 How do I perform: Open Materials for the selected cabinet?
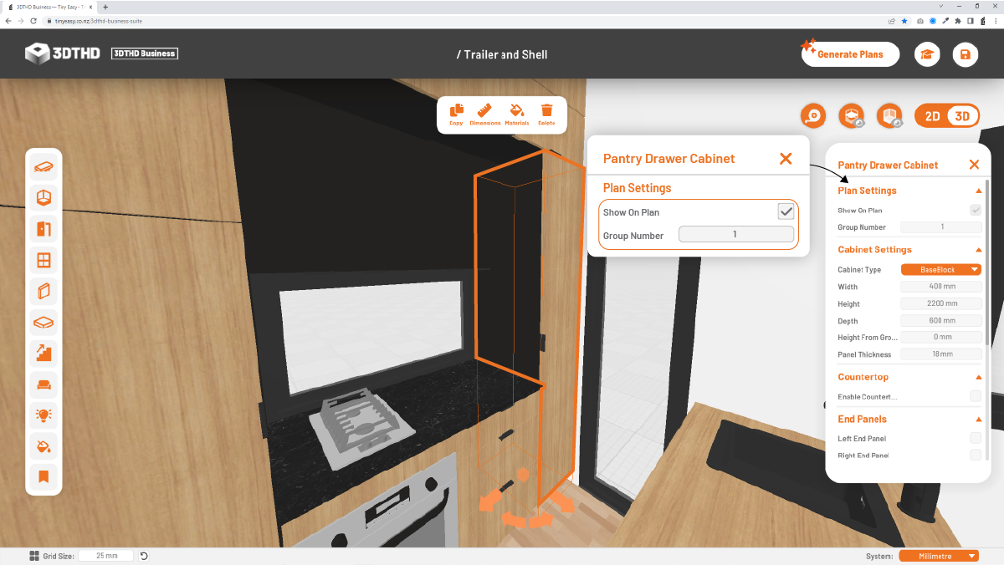517,115
